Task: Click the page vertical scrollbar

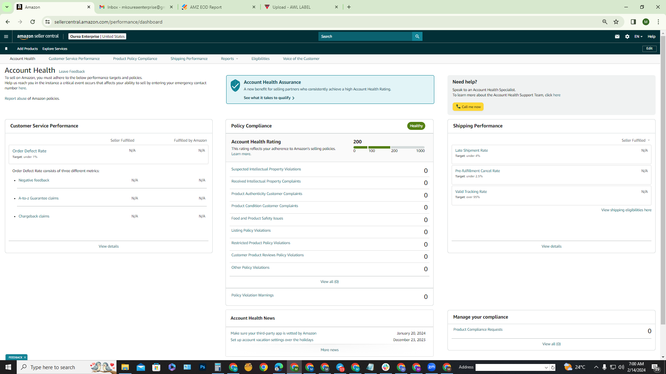Action: (x=663, y=180)
